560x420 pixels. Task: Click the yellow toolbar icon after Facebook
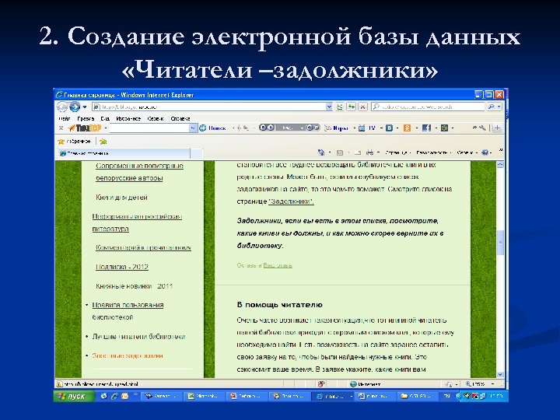point(444,128)
